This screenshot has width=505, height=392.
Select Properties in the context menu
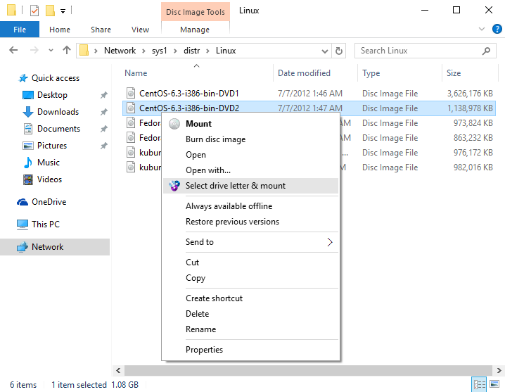[204, 350]
